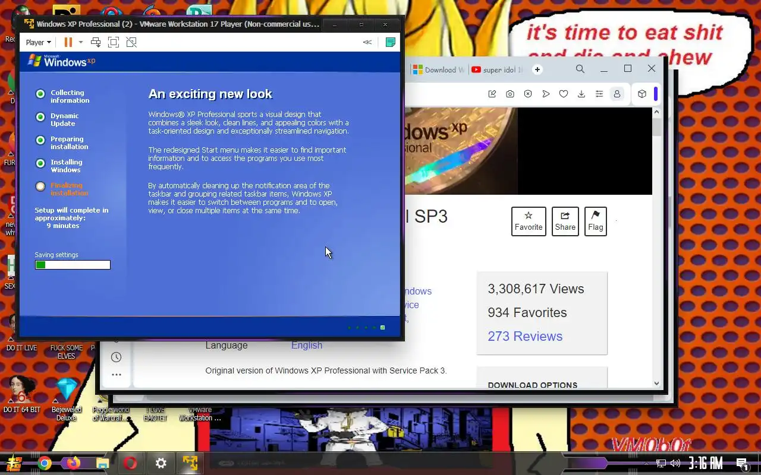This screenshot has height=475, width=761.
Task: Click the Finalizing installation step bullet
Action: pos(40,186)
